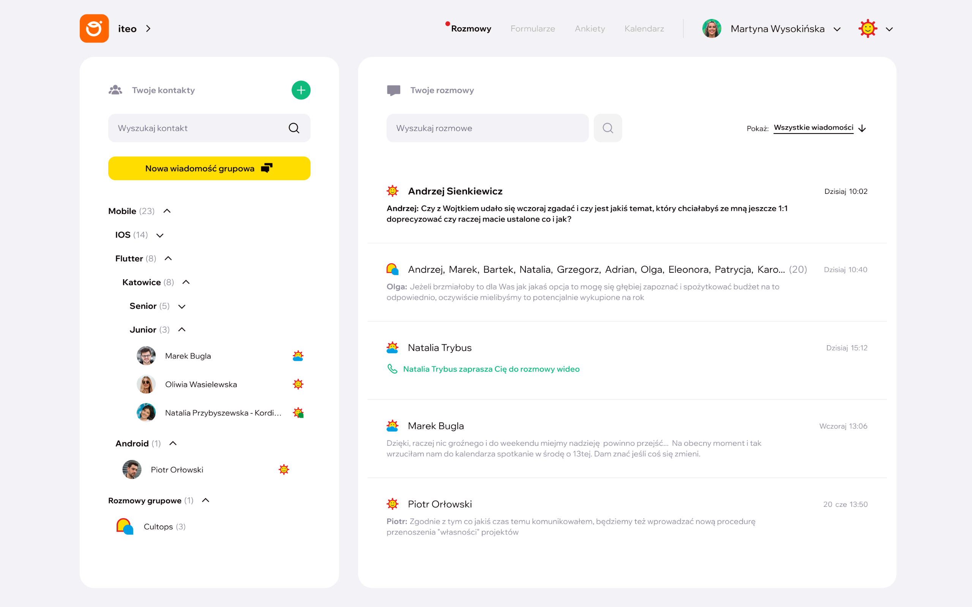The image size is (972, 607).
Task: Click Piotr's message preview starting with Zgodnie z tym
Action: 571,527
